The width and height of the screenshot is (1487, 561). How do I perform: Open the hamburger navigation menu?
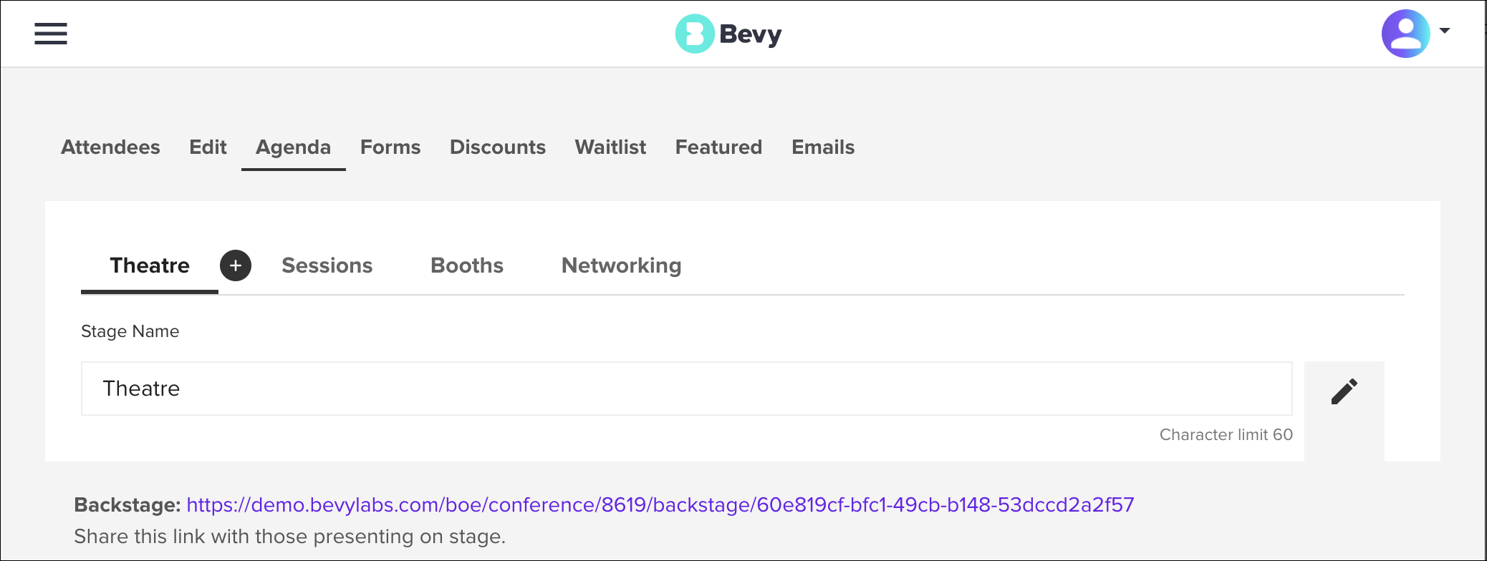51,34
